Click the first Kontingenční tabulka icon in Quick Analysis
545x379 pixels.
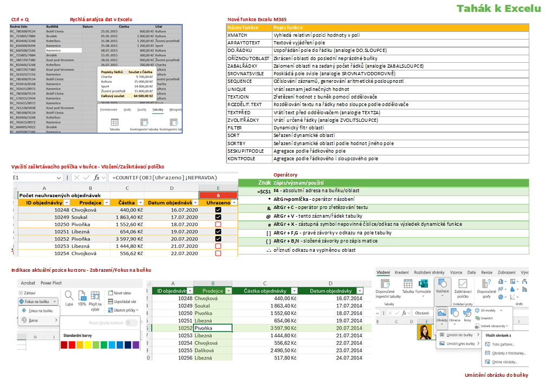coord(144,122)
